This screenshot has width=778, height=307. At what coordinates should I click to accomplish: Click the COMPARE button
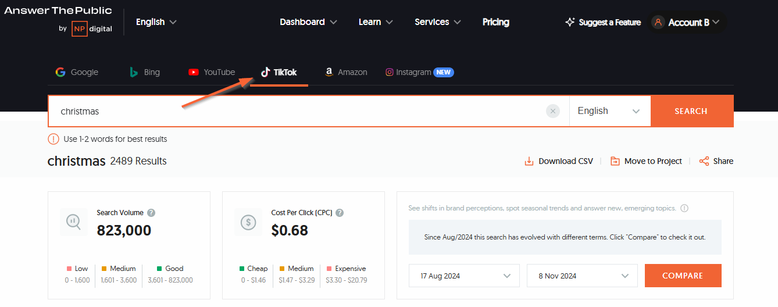[x=683, y=276]
